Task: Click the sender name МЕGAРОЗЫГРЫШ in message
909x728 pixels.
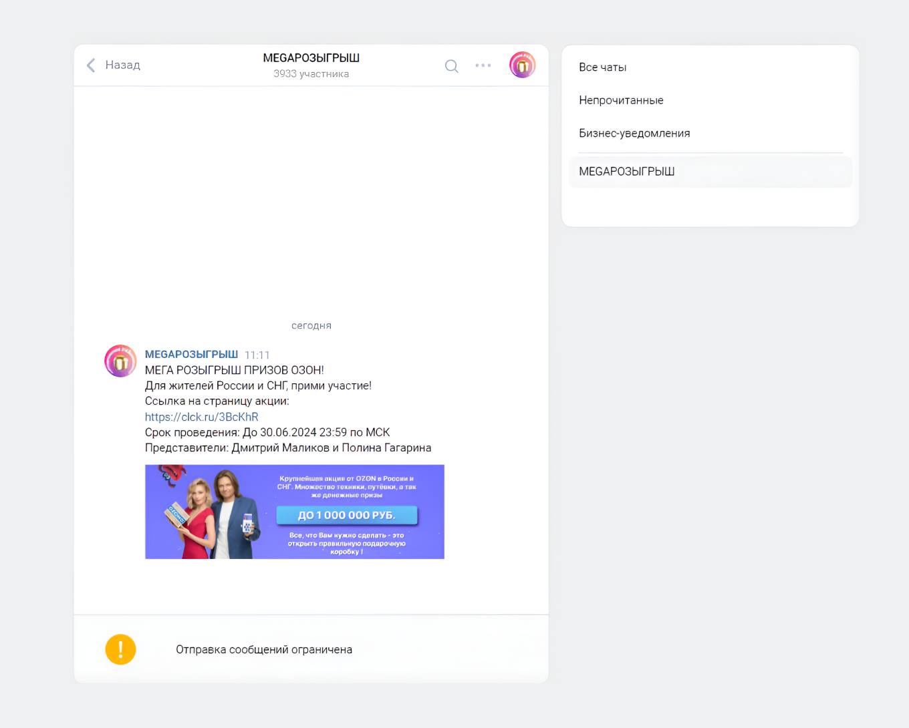Action: [192, 354]
